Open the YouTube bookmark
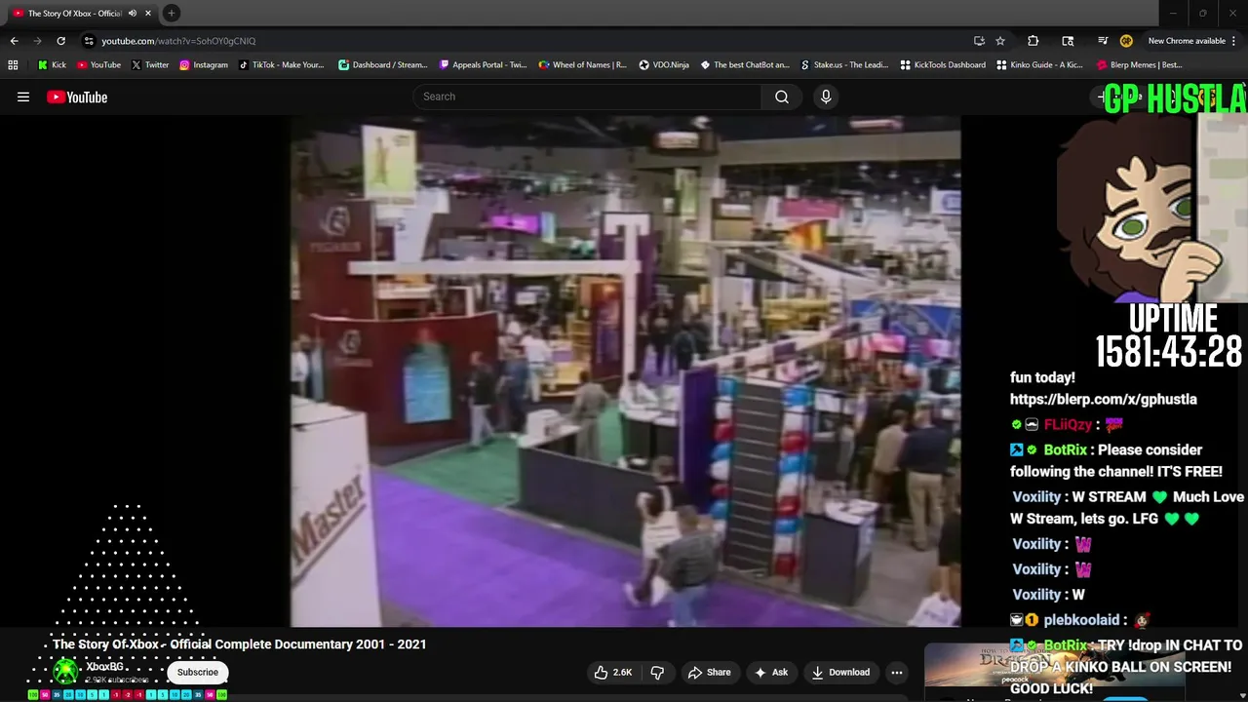The height and width of the screenshot is (702, 1248). (99, 65)
